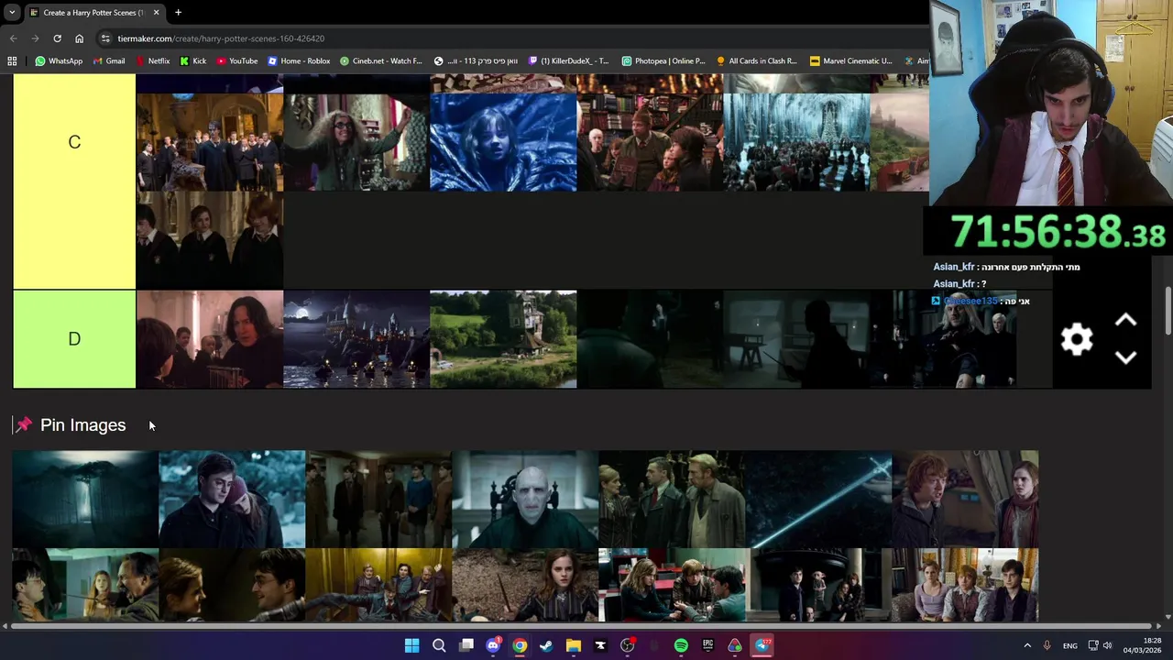Image resolution: width=1173 pixels, height=660 pixels.
Task: Open Chrome from the taskbar
Action: click(x=520, y=645)
